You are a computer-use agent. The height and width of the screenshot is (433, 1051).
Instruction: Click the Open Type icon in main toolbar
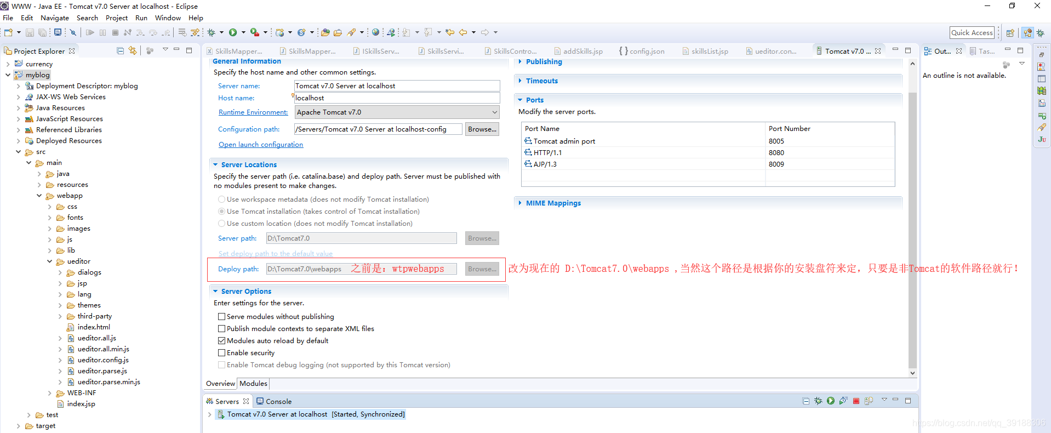coord(325,32)
